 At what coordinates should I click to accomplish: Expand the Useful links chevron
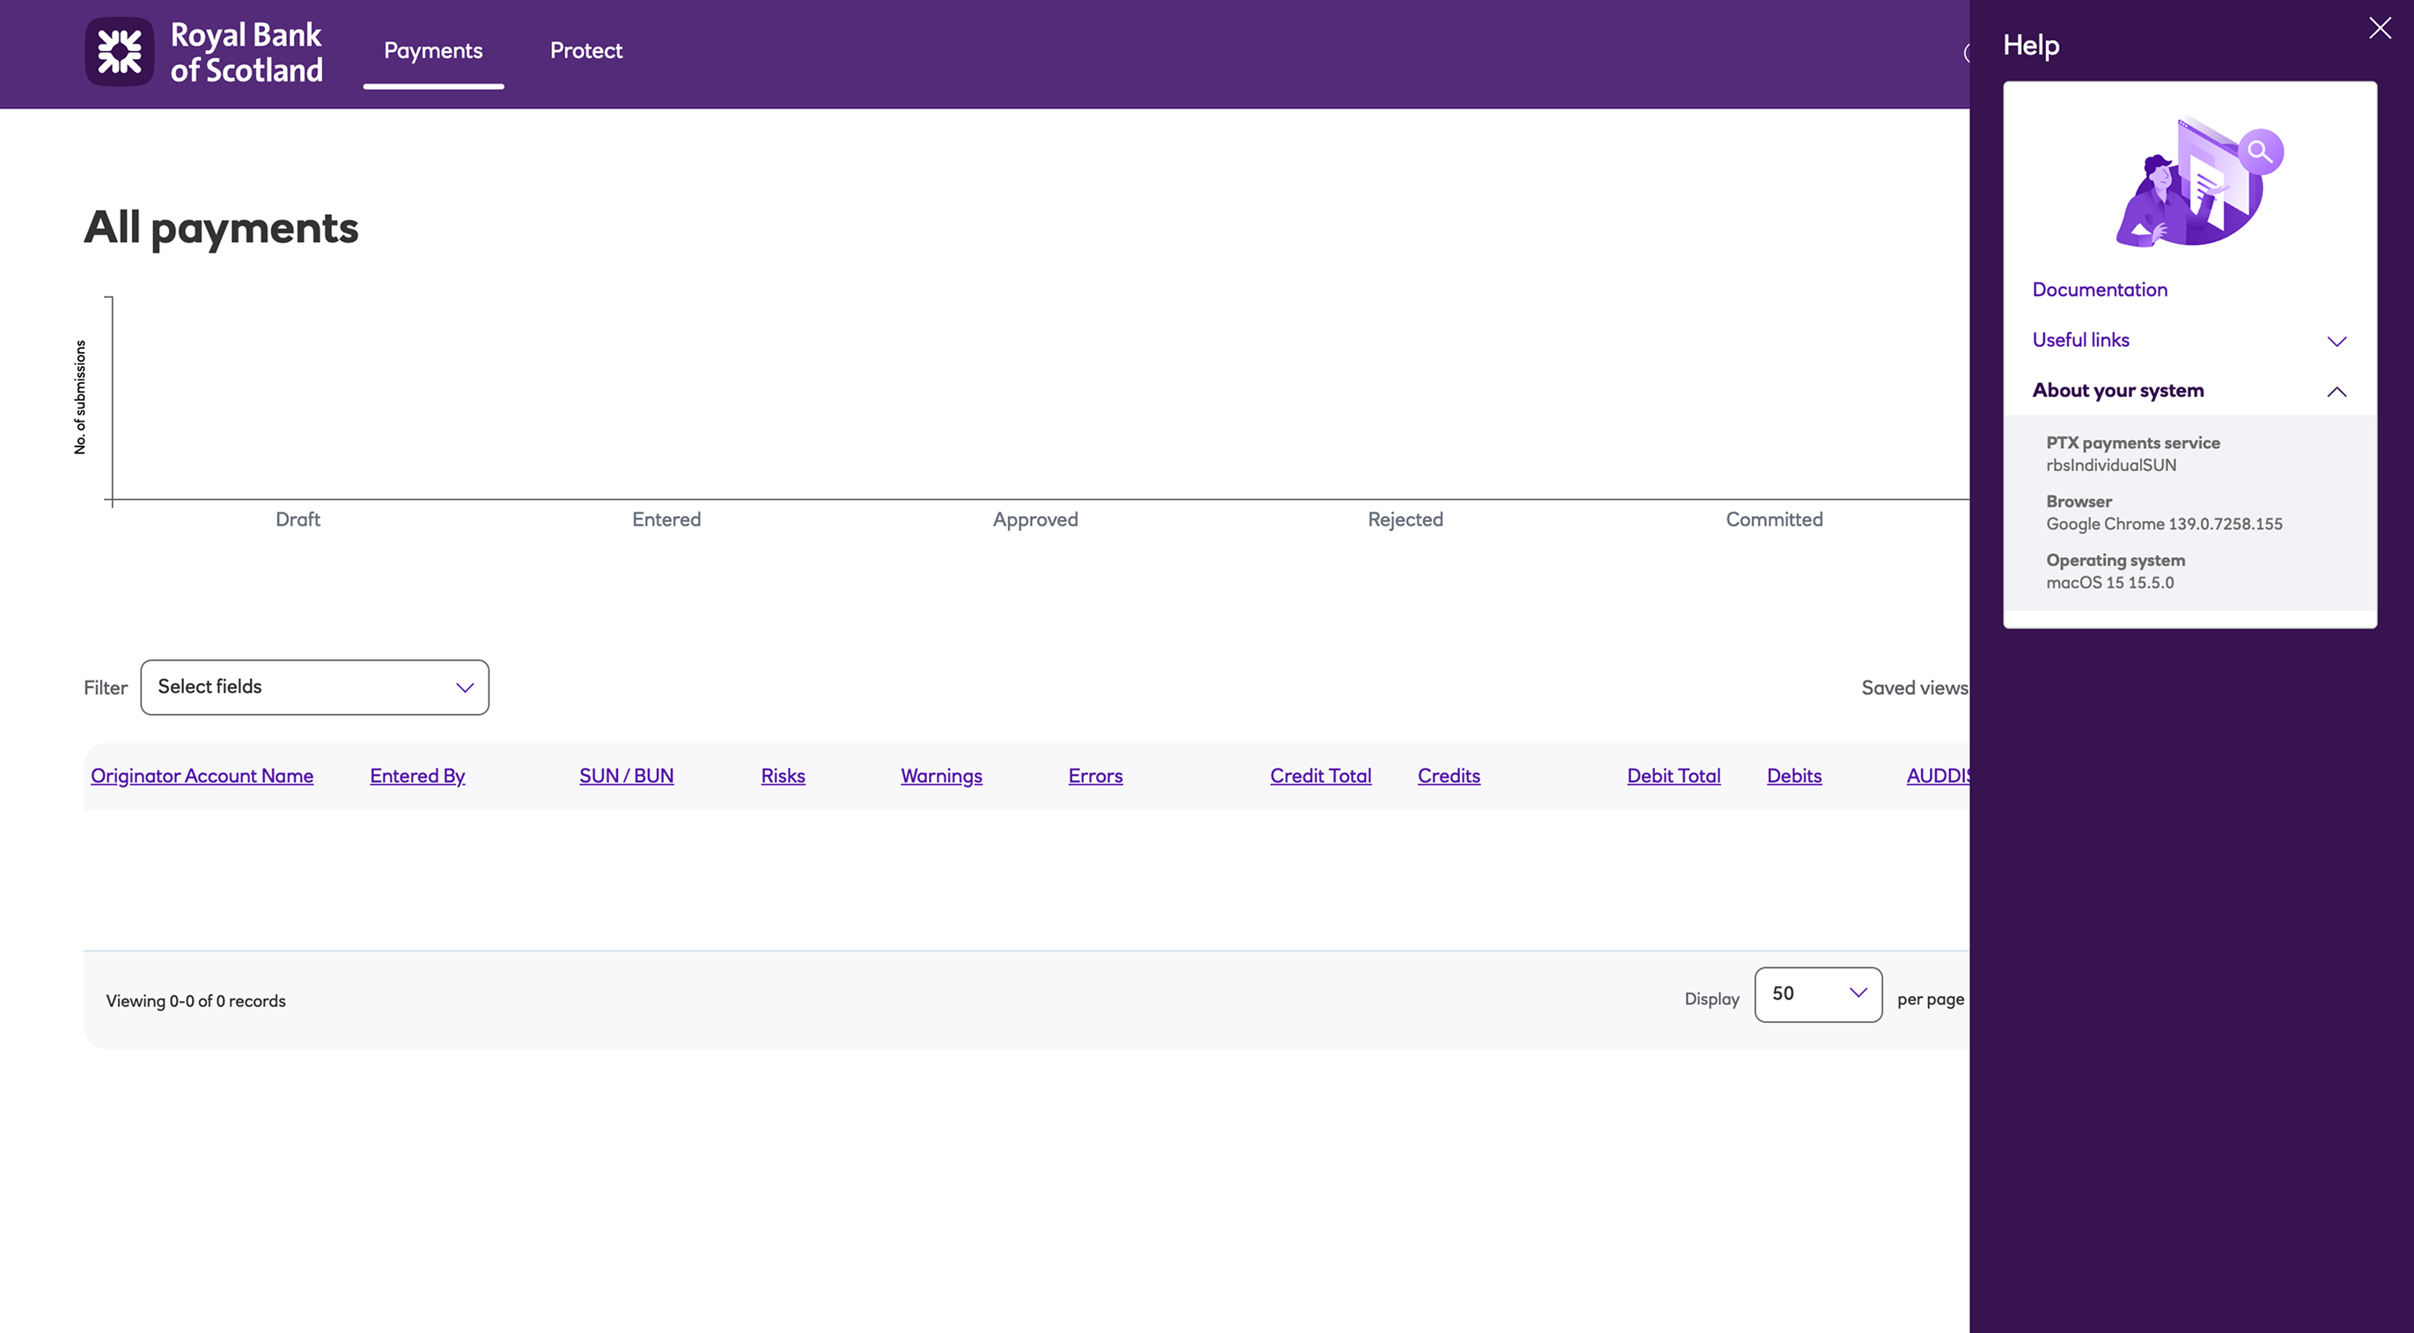2337,342
